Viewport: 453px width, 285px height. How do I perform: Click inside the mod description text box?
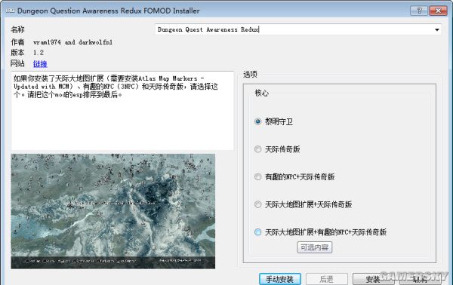pyautogui.click(x=122, y=111)
